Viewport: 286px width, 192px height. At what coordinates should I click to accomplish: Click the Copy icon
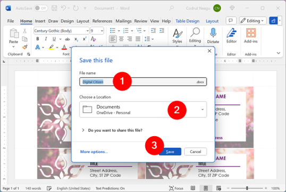pos(24,39)
